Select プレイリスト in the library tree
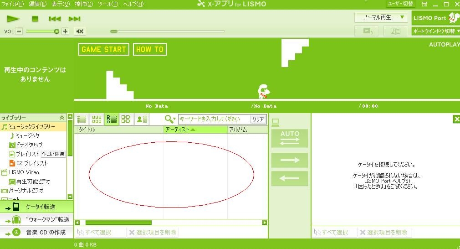 [28, 154]
